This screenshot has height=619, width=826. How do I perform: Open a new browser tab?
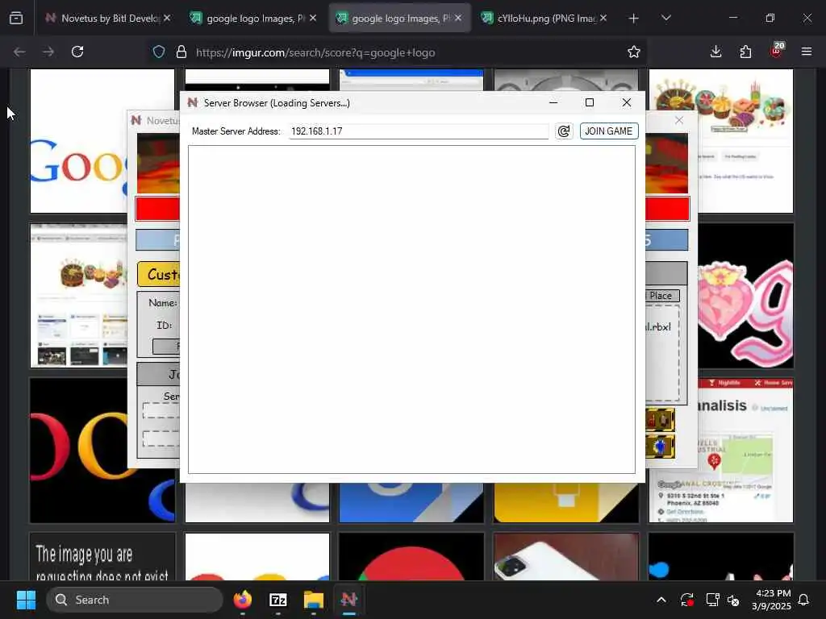[x=634, y=19]
